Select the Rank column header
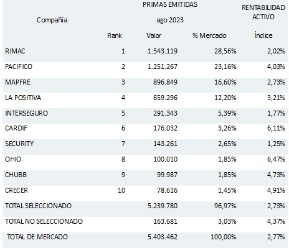289x248 pixels. coord(115,35)
